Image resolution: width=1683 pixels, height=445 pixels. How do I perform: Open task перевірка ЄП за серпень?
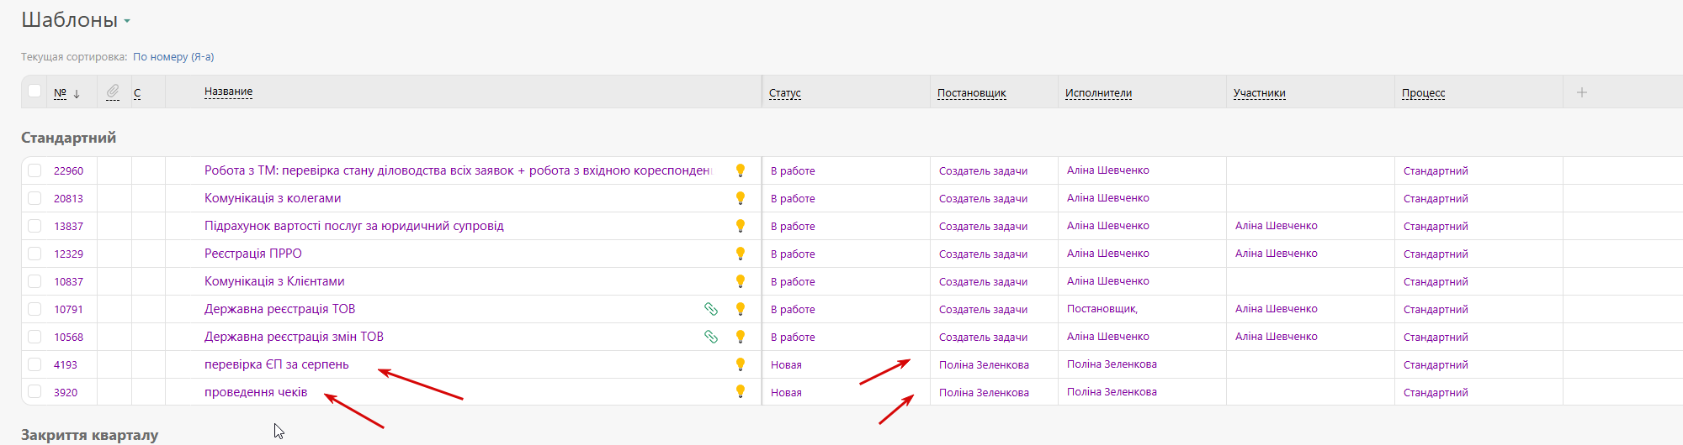(x=276, y=364)
